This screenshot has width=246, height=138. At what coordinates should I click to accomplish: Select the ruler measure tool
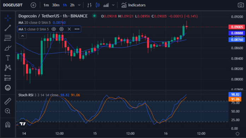tap(8, 101)
